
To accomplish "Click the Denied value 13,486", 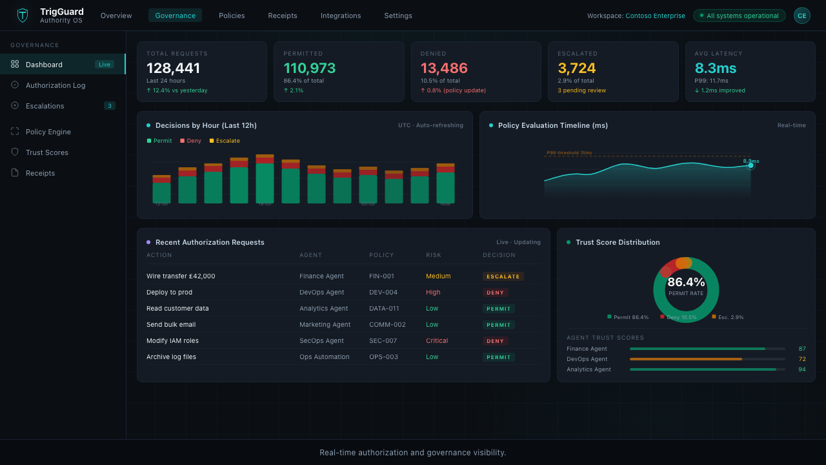I will click(444, 68).
